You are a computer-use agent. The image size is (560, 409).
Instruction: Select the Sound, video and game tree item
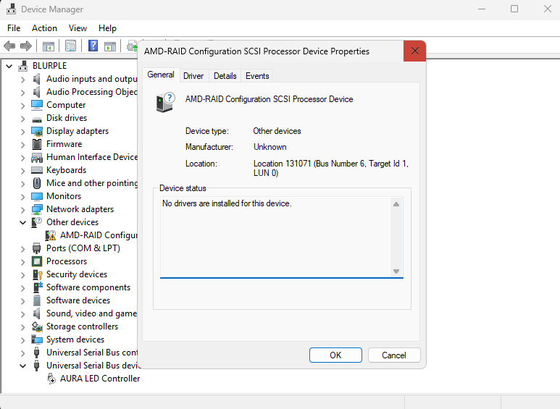coord(91,313)
